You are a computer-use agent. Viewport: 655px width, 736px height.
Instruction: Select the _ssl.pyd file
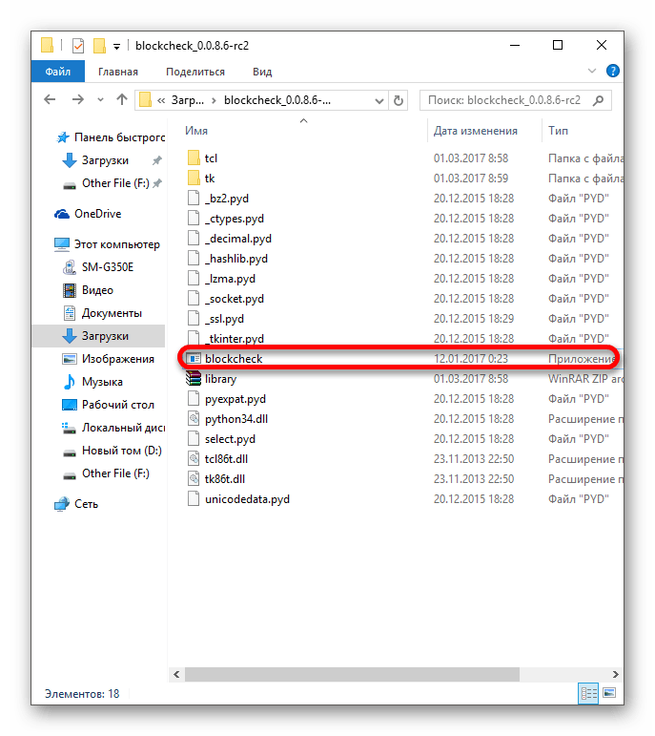[225, 319]
